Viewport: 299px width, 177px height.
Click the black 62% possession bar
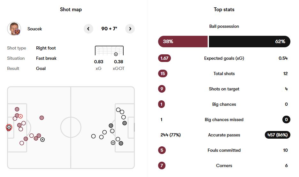pyautogui.click(x=249, y=42)
